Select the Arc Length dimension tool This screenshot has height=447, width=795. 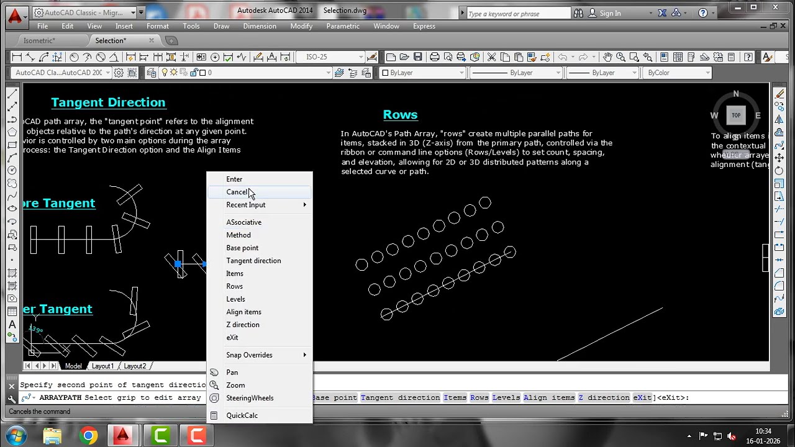click(43, 57)
